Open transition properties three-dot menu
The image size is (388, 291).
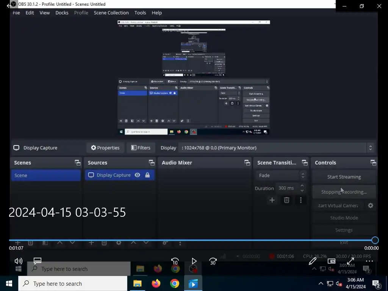pos(300,200)
